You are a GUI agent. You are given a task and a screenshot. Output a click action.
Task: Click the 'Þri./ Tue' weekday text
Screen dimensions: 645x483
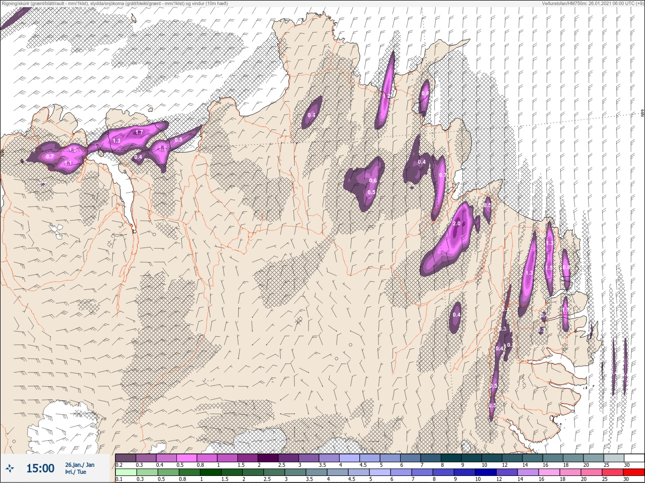click(x=76, y=472)
